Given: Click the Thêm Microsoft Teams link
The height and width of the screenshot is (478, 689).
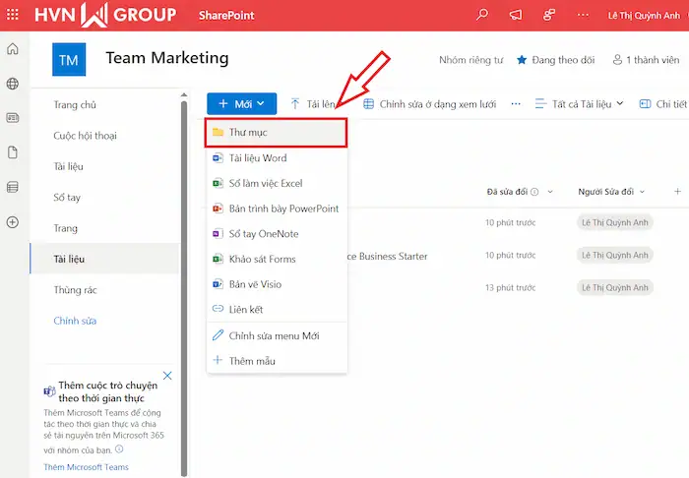Looking at the screenshot, I should point(86,467).
